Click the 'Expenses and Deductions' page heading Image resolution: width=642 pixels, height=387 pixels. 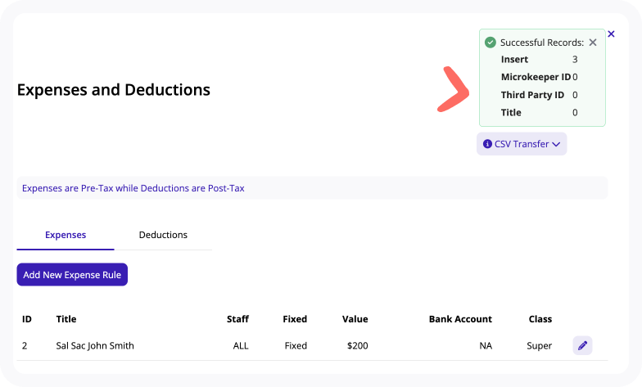[x=113, y=90]
